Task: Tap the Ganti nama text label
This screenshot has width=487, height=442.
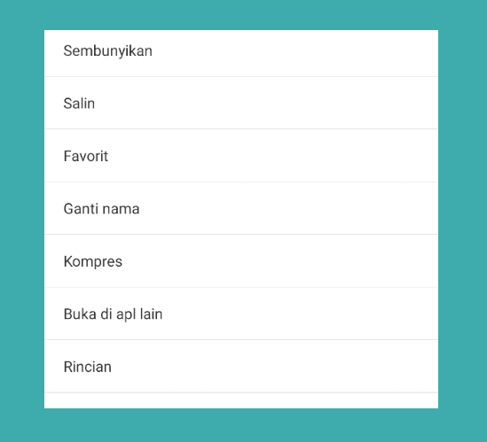Action: (101, 209)
